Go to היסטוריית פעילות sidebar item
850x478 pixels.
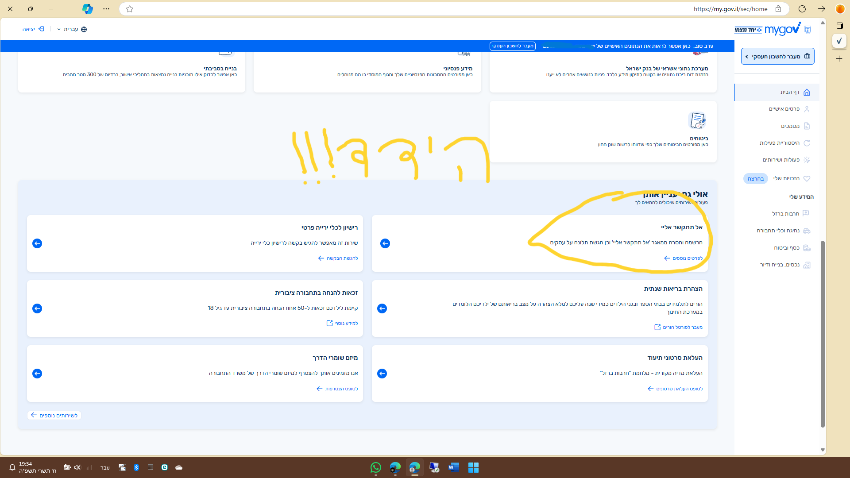(779, 143)
